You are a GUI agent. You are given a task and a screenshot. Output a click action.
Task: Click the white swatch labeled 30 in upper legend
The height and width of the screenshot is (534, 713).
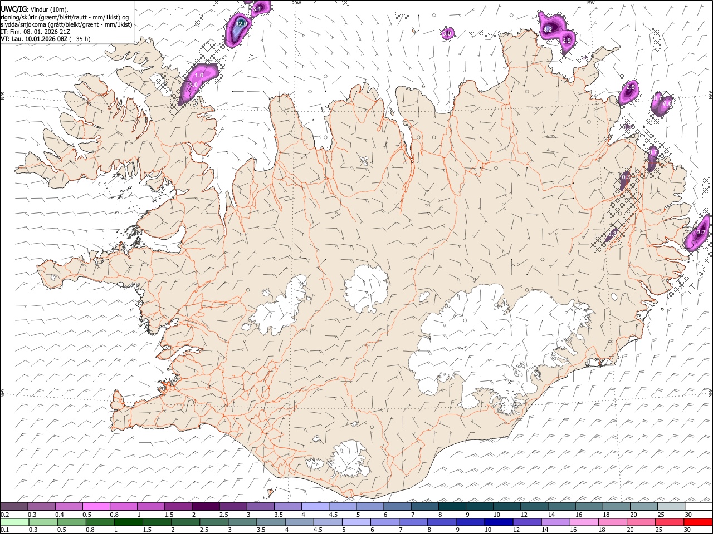pyautogui.click(x=699, y=507)
